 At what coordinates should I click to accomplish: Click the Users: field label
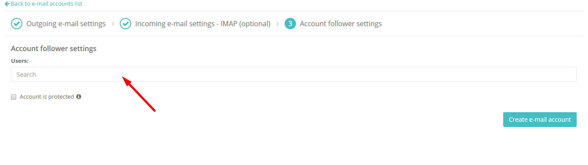(20, 61)
